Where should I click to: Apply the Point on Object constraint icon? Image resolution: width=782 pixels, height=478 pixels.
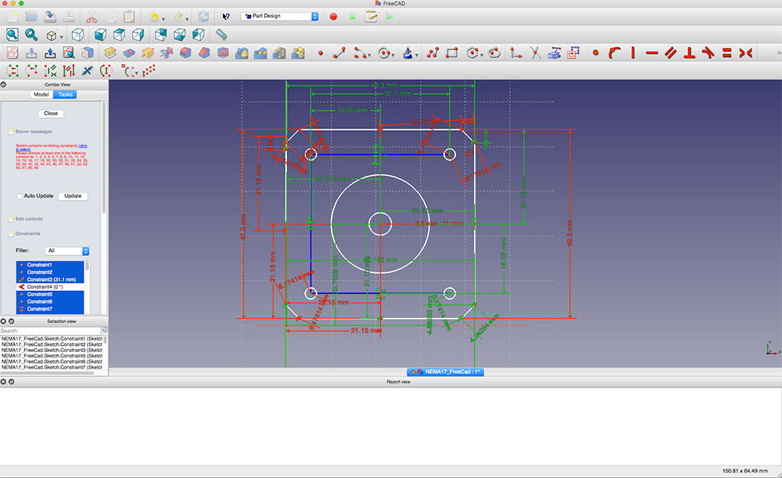click(x=615, y=53)
